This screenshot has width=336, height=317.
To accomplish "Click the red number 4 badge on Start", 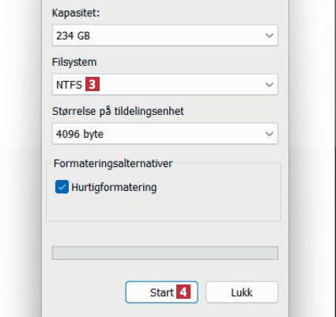I will (183, 292).
